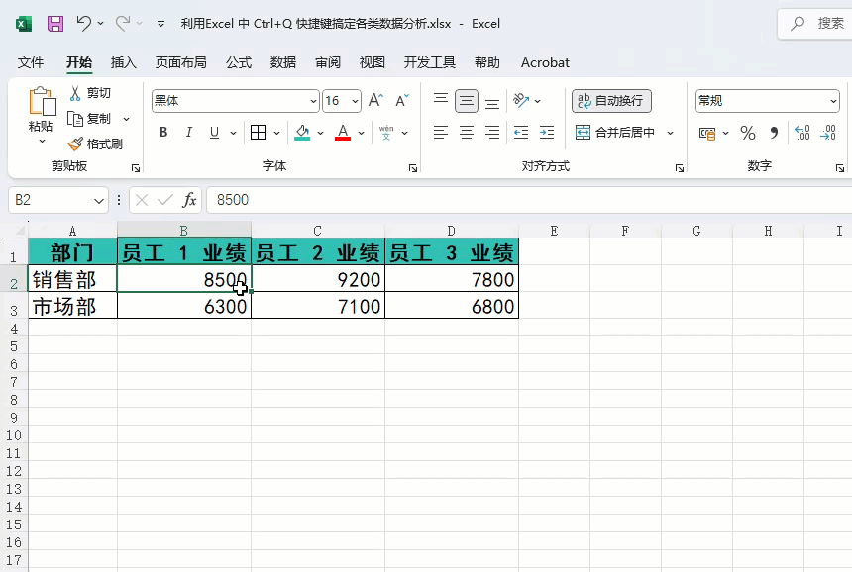Click the Undo arrow icon
This screenshot has height=572, width=852.
click(x=83, y=23)
